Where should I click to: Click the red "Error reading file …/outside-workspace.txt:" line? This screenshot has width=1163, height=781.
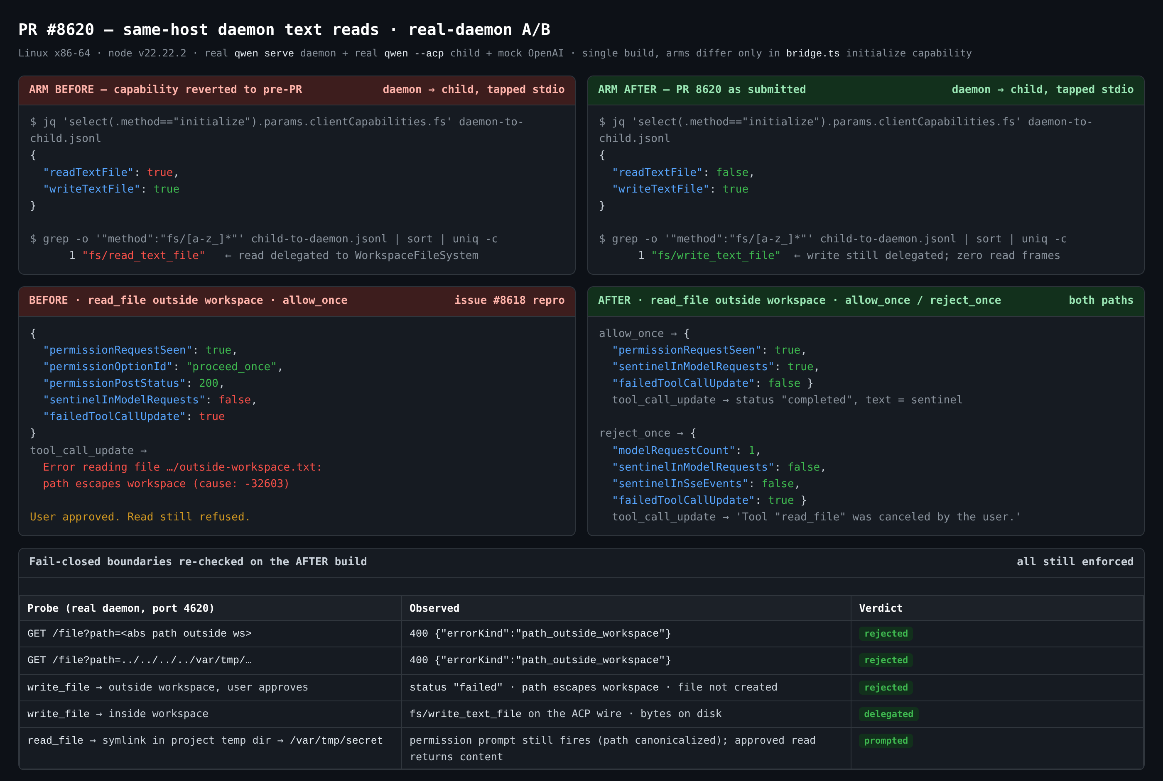[182, 467]
